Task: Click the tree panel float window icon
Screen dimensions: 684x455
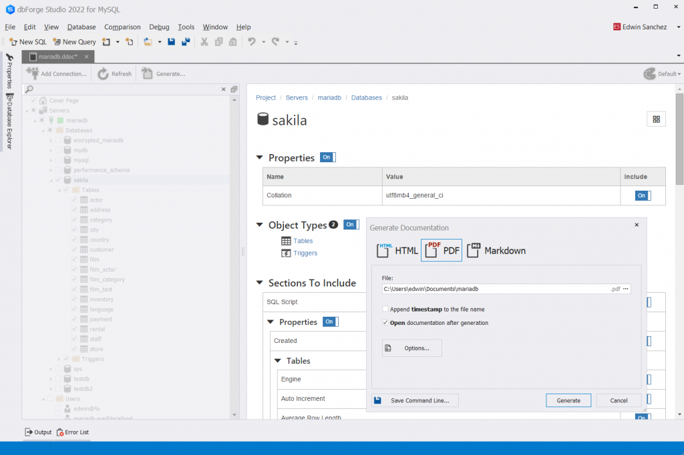Action: pyautogui.click(x=234, y=89)
